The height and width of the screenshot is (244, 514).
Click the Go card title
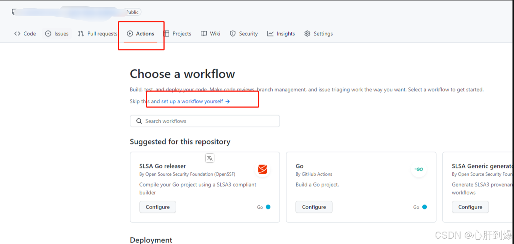click(x=299, y=166)
